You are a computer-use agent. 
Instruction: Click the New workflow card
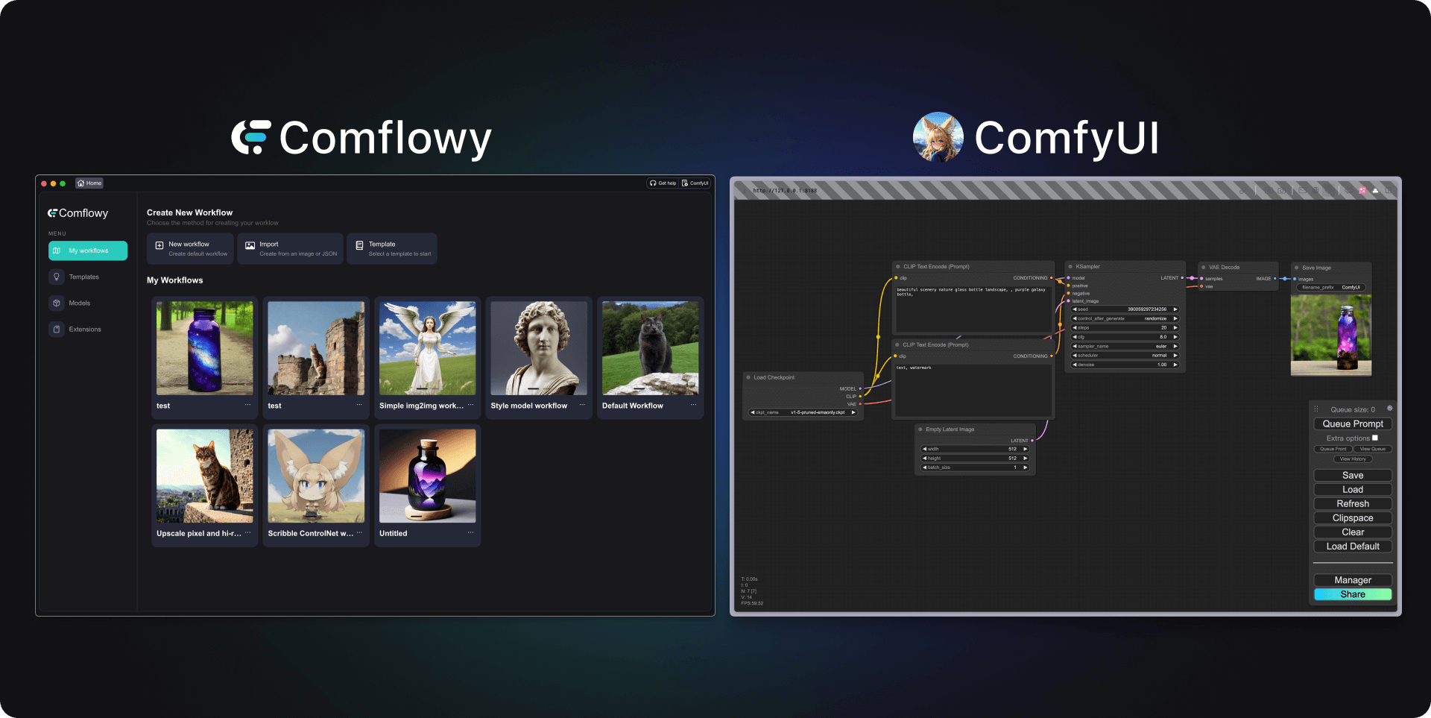[191, 249]
